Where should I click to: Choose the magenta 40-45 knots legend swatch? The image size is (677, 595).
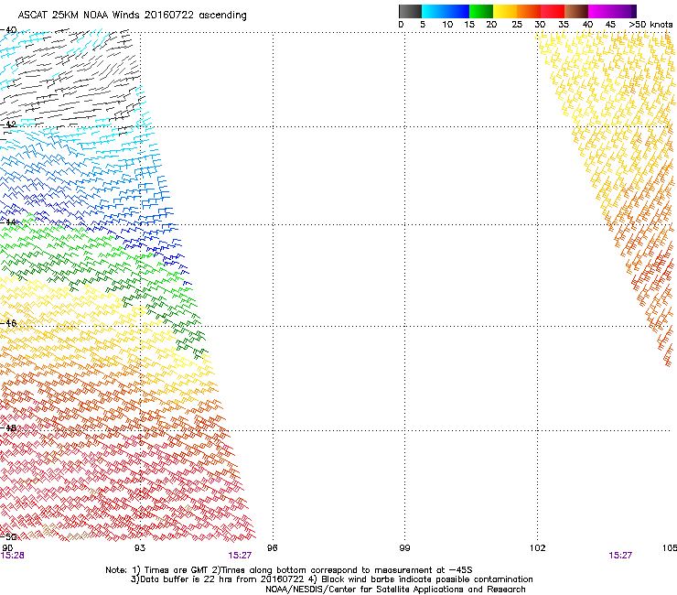(600, 11)
